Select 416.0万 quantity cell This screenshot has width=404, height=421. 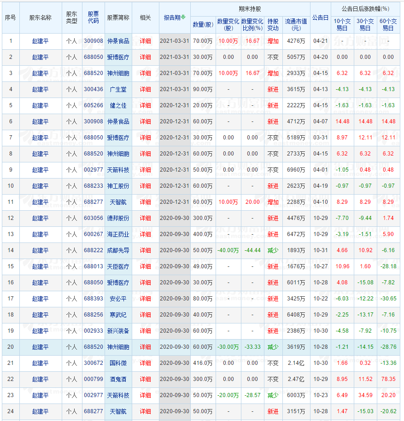click(x=203, y=363)
